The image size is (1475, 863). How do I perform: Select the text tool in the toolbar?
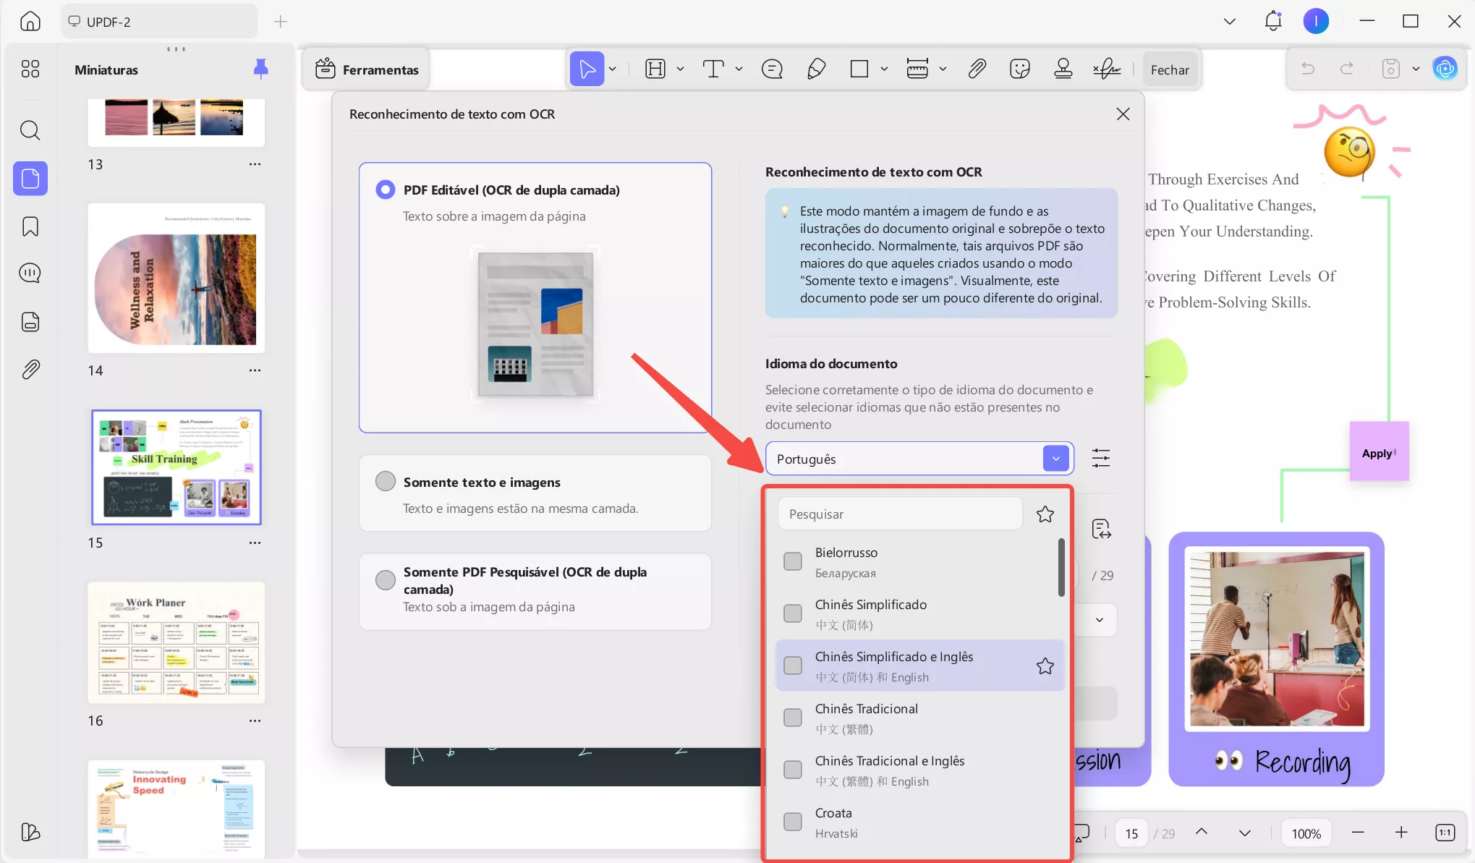pos(713,69)
